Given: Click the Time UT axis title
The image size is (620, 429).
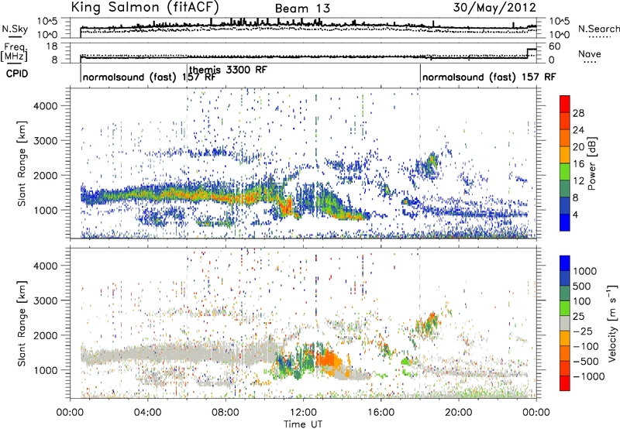Looking at the screenshot, I should coord(303,424).
